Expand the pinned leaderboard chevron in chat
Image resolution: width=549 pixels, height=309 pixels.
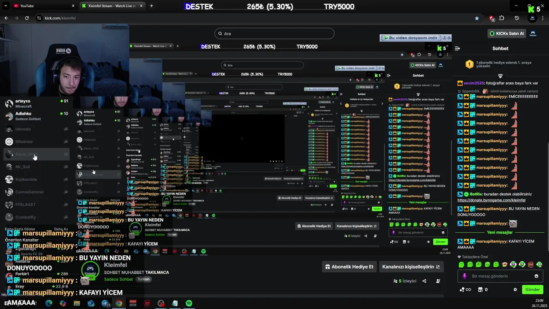point(500,76)
